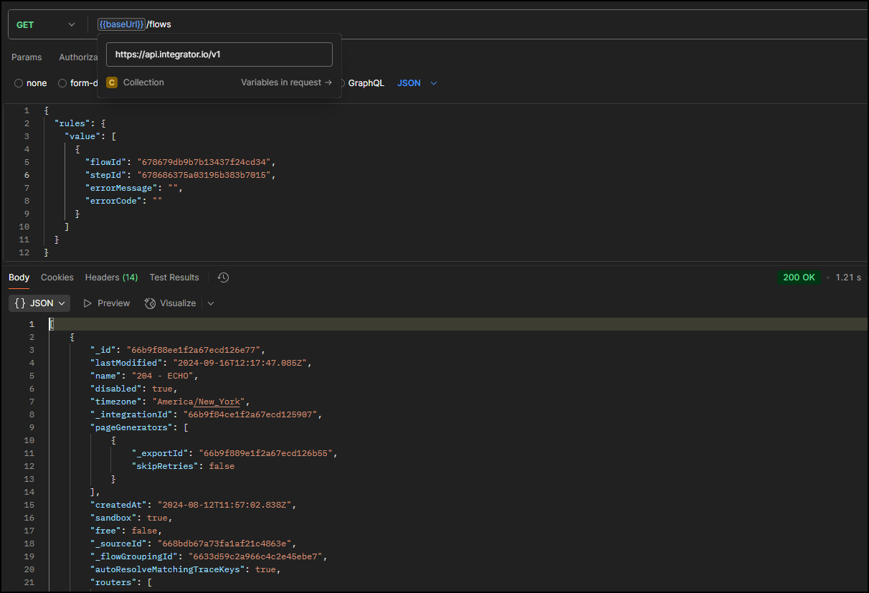Screen dimensions: 869x593
Task: Click the arrow beside Variables in request
Action: [x=328, y=82]
